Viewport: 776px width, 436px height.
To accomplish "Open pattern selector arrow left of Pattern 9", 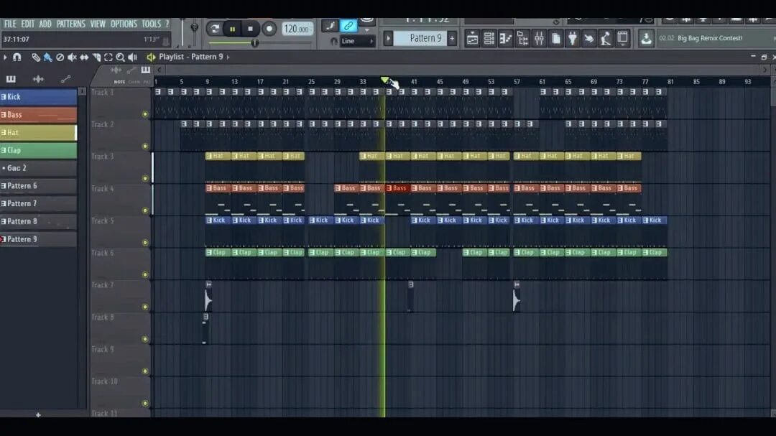I will point(388,38).
